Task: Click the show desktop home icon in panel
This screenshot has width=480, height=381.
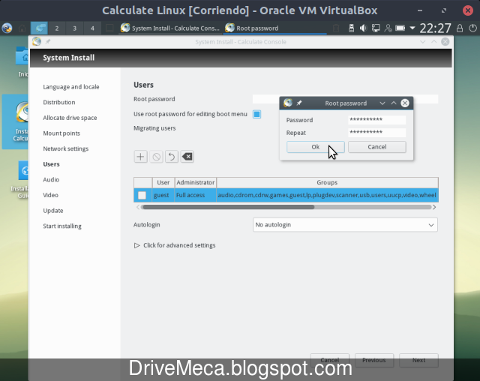Action: click(x=22, y=28)
